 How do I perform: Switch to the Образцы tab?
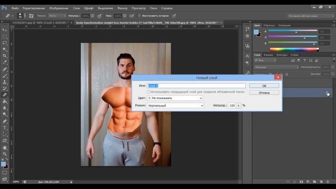click(269, 25)
